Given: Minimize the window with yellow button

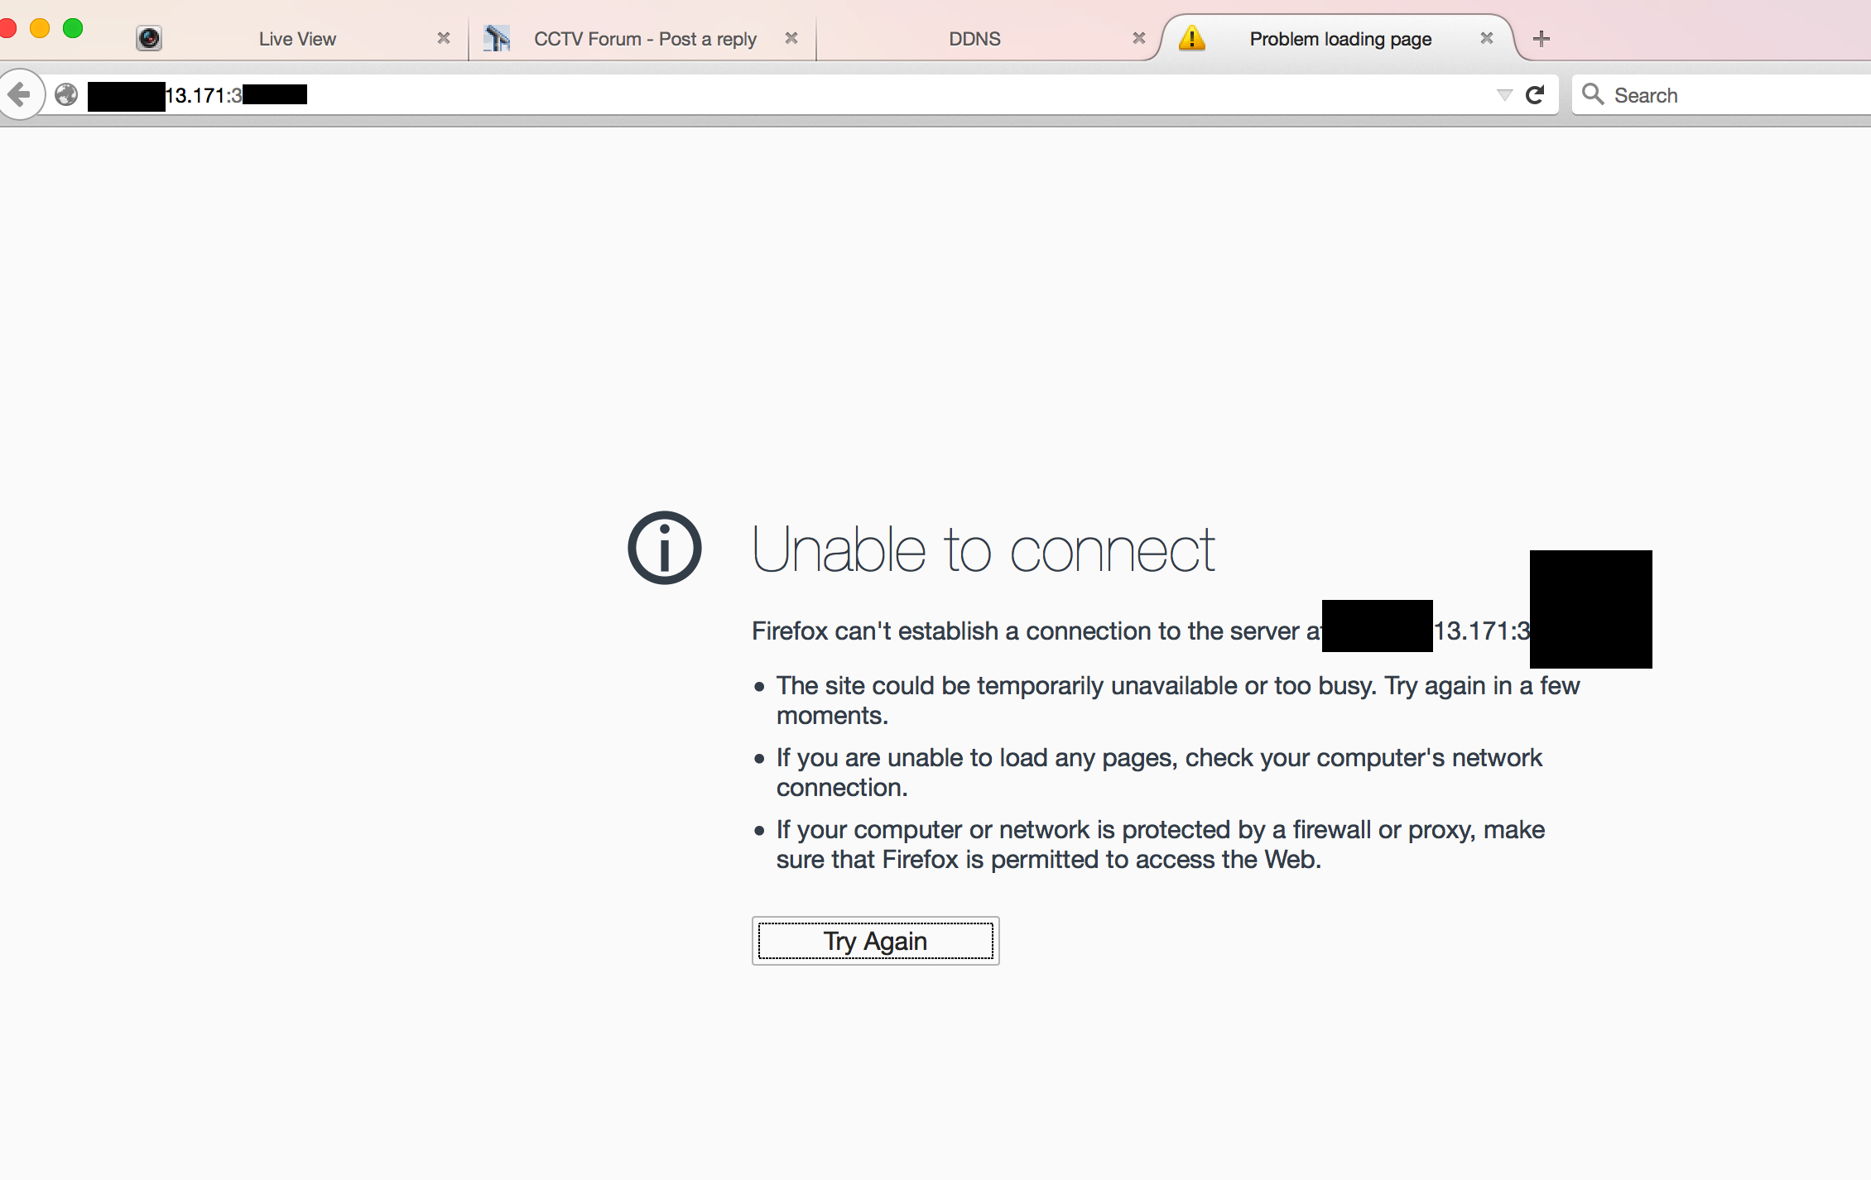Looking at the screenshot, I should 40,28.
